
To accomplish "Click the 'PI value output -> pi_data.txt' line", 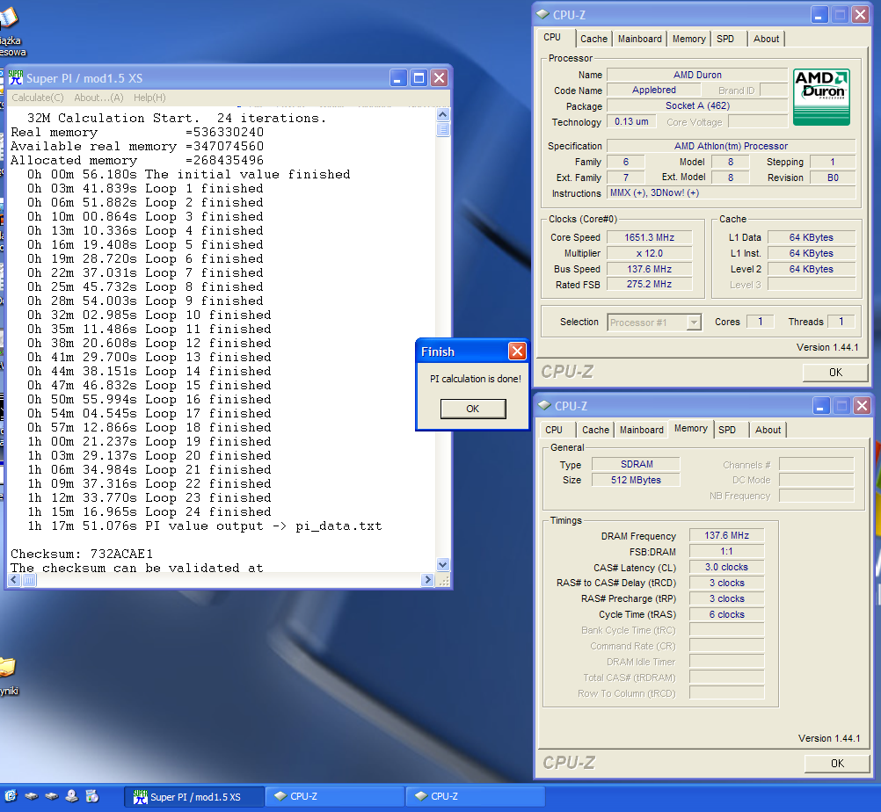I will coord(205,526).
